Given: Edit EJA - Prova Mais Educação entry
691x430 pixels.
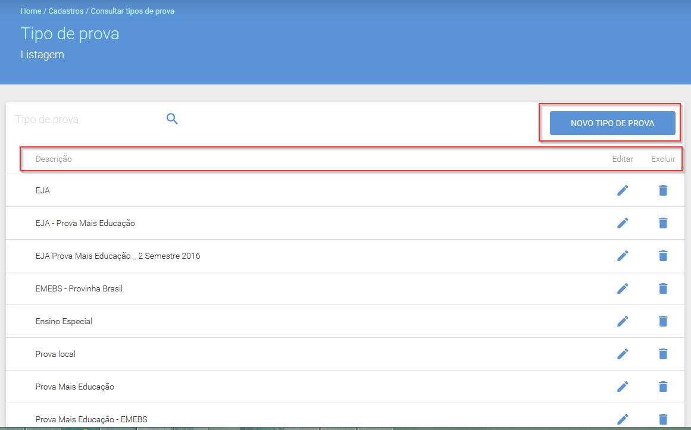Looking at the screenshot, I should pyautogui.click(x=622, y=223).
